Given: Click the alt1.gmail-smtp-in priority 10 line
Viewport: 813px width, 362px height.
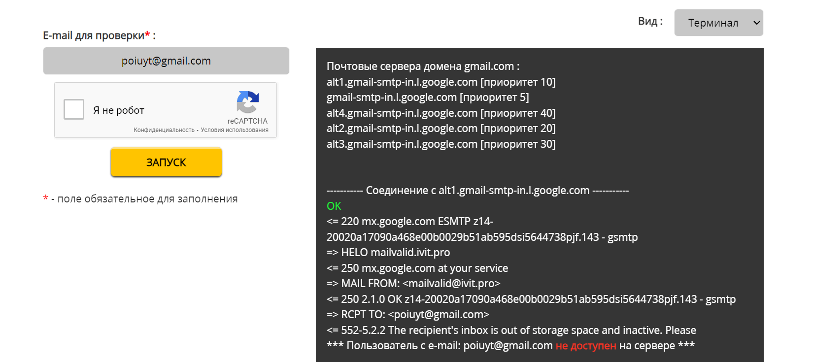Looking at the screenshot, I should [x=441, y=82].
